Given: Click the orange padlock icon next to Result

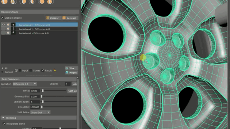Looking at the screenshot, I should 55,70.
